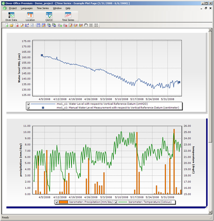This screenshot has height=221, width=214.
Task: Click the save floppy disk icon
Action: click(x=38, y=25)
